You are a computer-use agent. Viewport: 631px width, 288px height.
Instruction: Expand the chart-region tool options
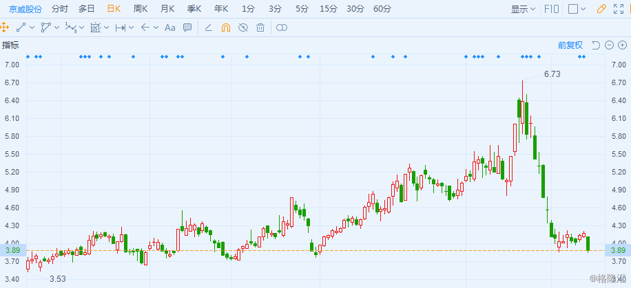click(x=107, y=27)
